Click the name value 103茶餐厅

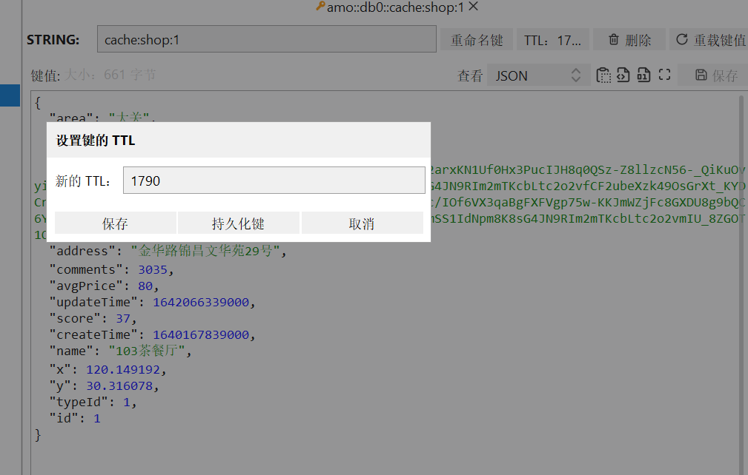pyautogui.click(x=147, y=351)
